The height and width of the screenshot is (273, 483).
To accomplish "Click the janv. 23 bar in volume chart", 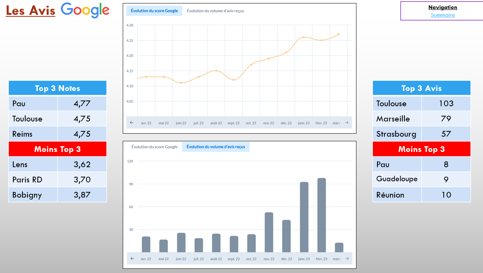I will (x=304, y=217).
